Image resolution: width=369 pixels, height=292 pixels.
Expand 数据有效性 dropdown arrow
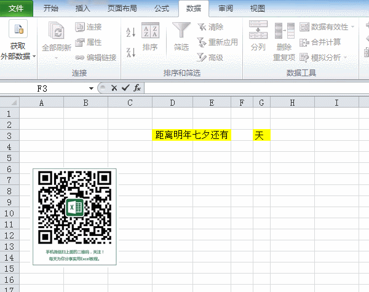click(x=353, y=27)
